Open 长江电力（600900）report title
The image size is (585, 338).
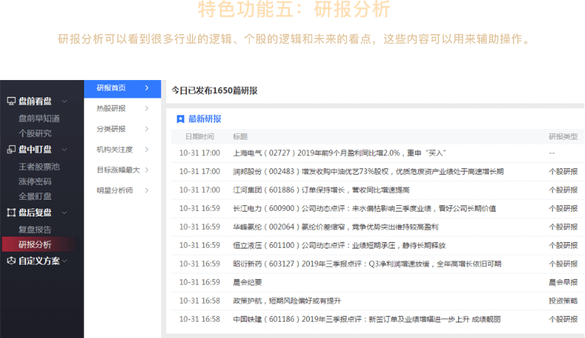[x=365, y=208]
